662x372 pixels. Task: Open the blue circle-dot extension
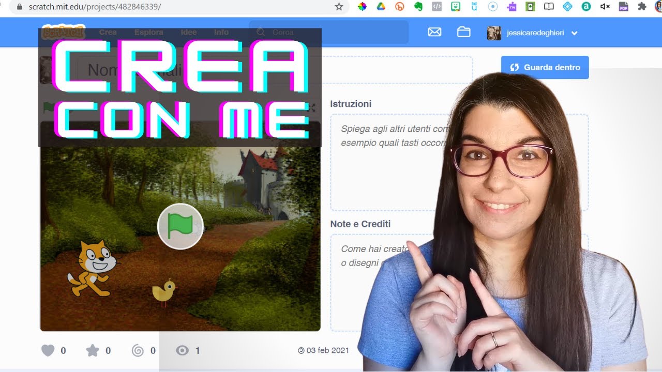(x=493, y=7)
